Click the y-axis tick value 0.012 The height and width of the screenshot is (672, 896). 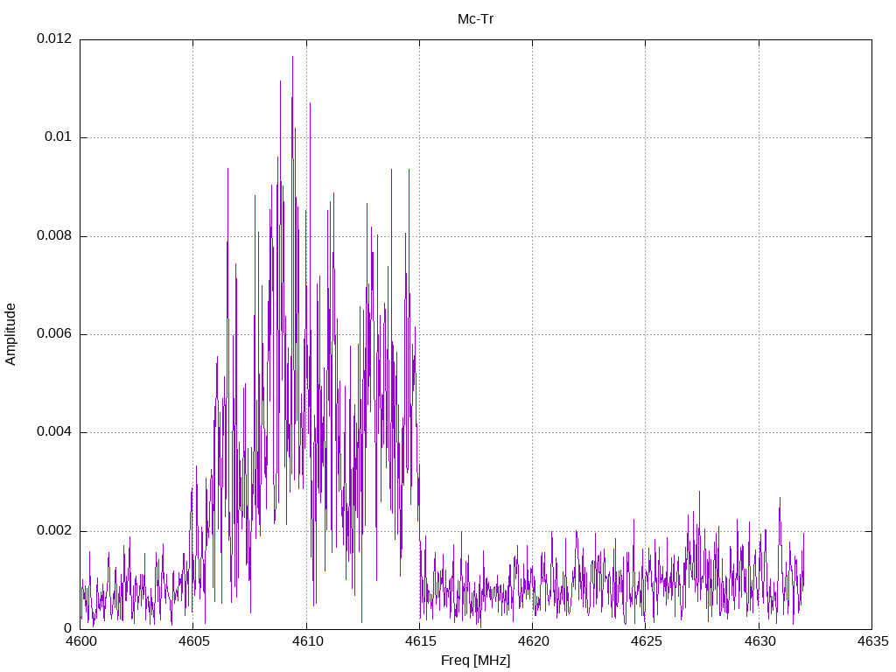pyautogui.click(x=54, y=38)
